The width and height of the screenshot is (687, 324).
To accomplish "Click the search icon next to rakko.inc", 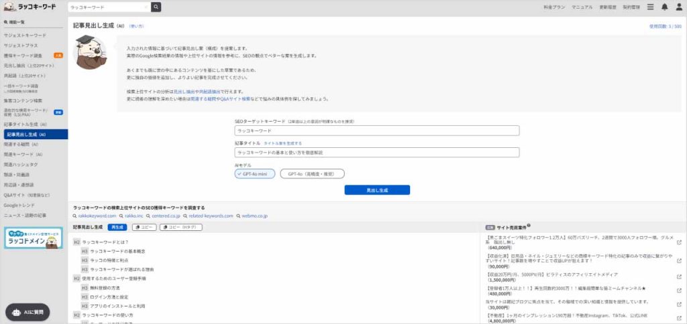I will 121,216.
